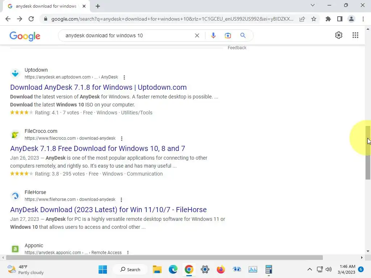Screen dimensions: 371x278
Task: Open the new tab plus button
Action: point(98,6)
